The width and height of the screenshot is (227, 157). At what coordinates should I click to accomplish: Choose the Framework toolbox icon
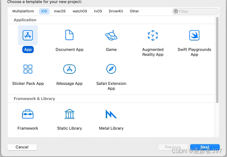(28, 114)
